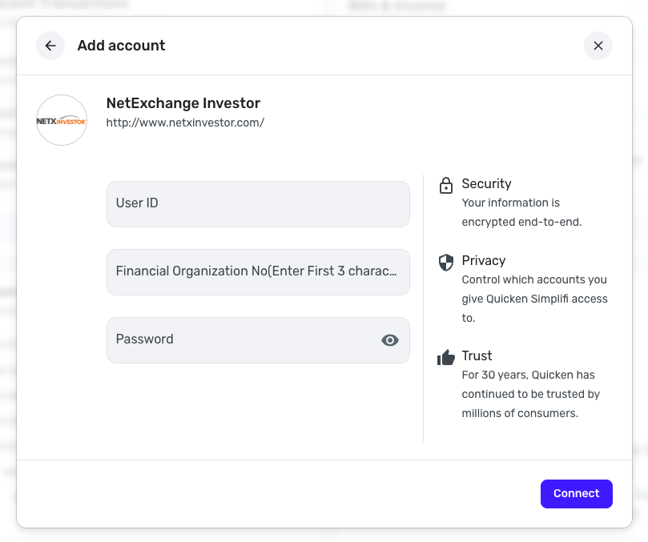The width and height of the screenshot is (648, 542).
Task: Click the encrypted end-to-end description
Action: coord(521,212)
